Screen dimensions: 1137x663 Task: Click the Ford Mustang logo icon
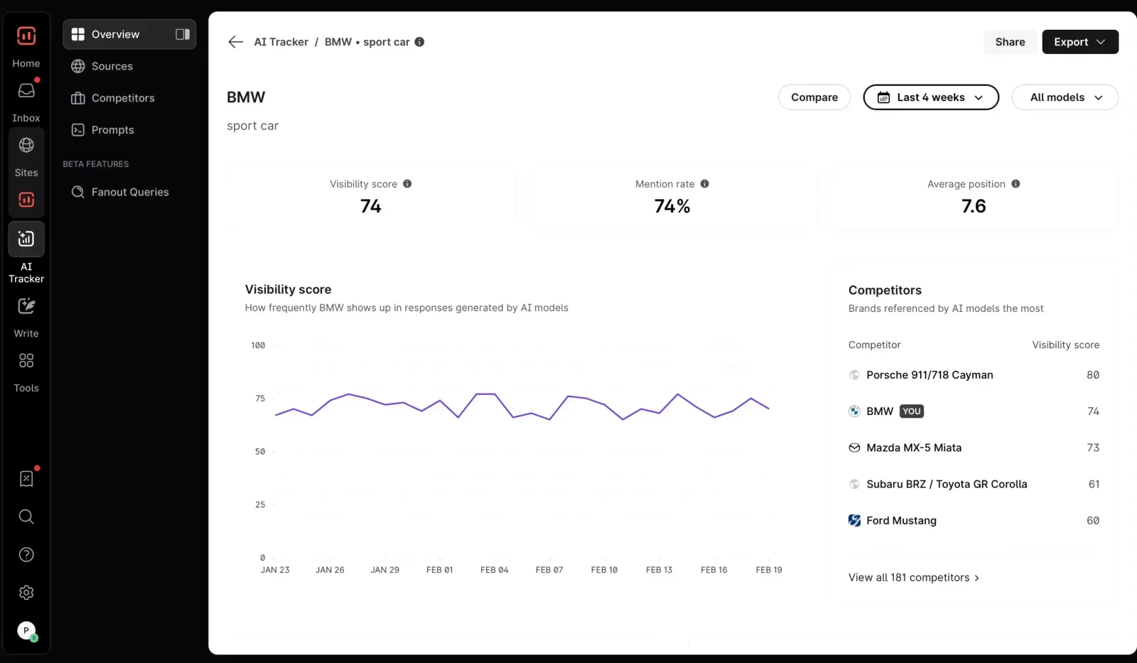[x=854, y=520]
